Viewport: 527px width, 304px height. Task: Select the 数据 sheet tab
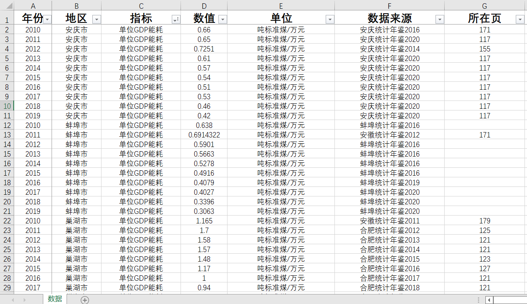(x=55, y=299)
